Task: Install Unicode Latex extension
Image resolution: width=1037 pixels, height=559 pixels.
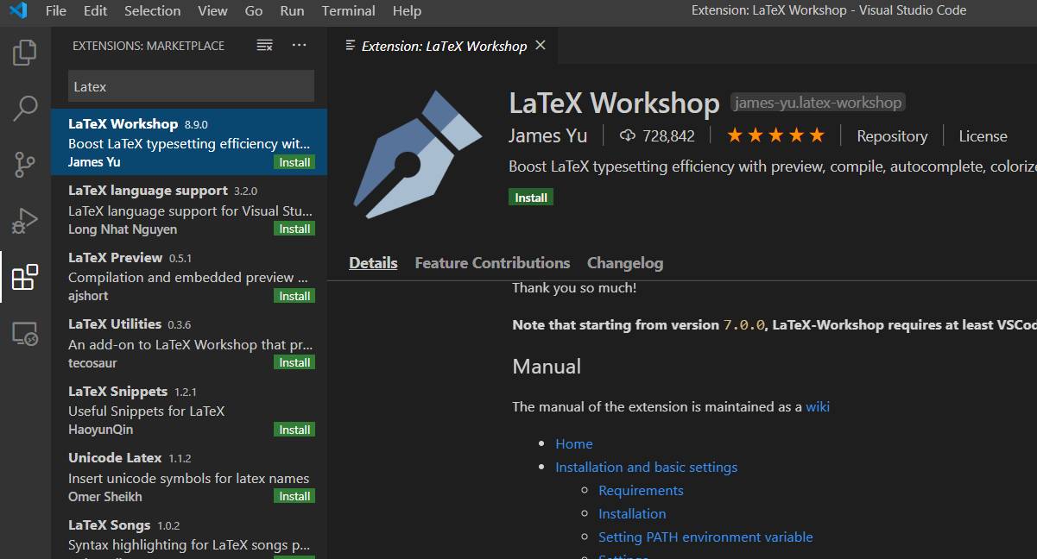Action: (294, 496)
